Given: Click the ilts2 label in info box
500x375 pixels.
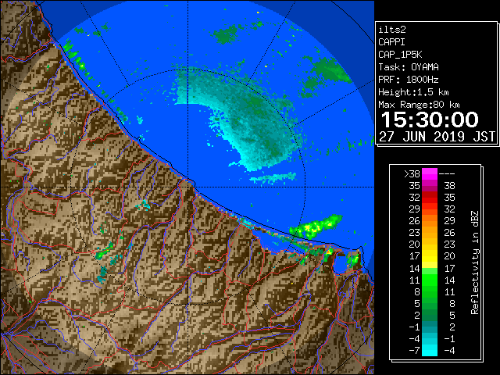Looking at the screenshot, I should pyautogui.click(x=392, y=30).
